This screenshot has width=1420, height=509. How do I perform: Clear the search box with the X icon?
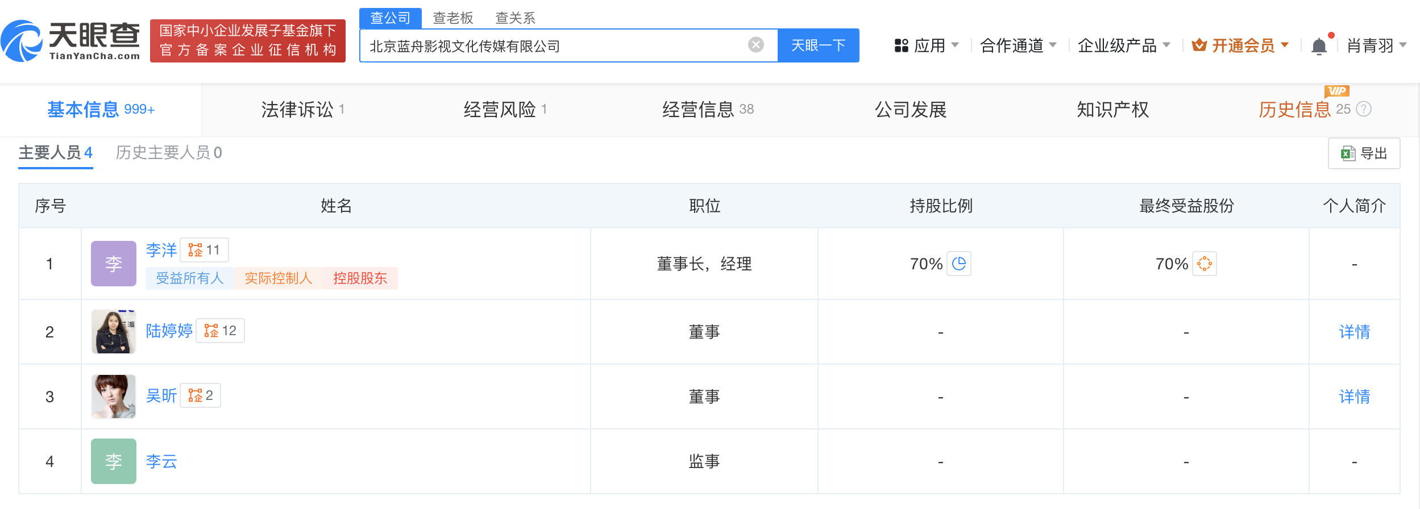click(x=755, y=45)
